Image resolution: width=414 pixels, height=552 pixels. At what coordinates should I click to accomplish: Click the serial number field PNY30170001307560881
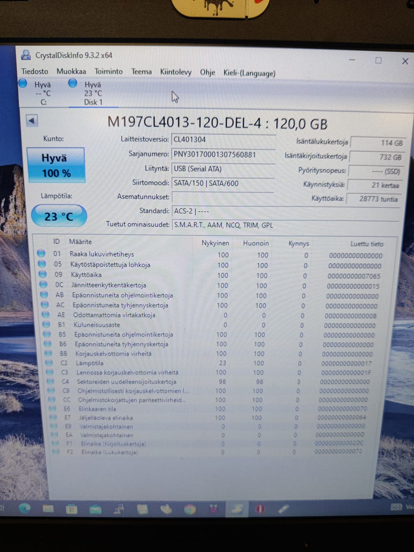coord(223,154)
